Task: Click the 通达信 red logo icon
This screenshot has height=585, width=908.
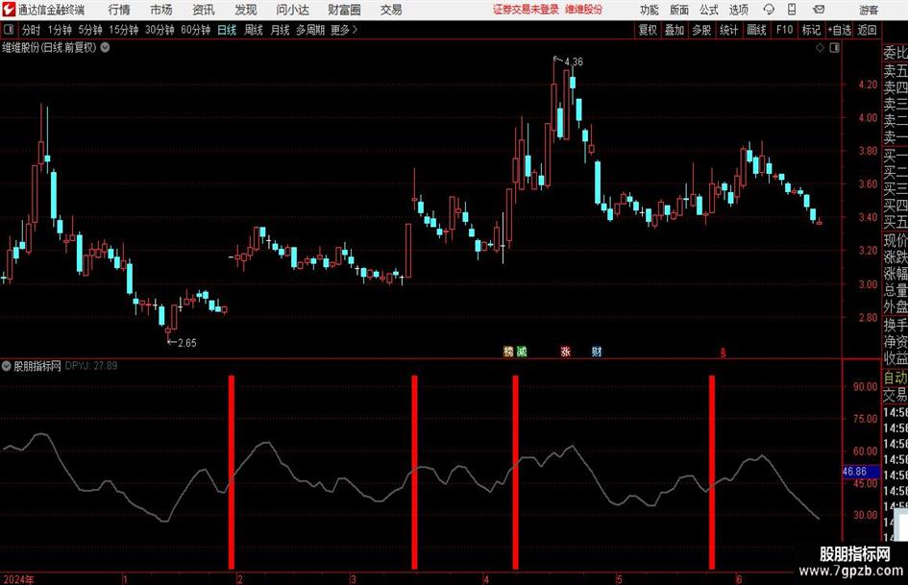Action: click(x=8, y=10)
